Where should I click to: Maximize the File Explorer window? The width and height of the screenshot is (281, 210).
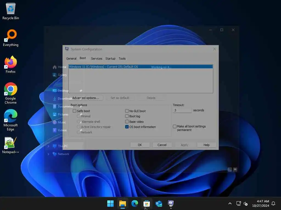pos(222,30)
